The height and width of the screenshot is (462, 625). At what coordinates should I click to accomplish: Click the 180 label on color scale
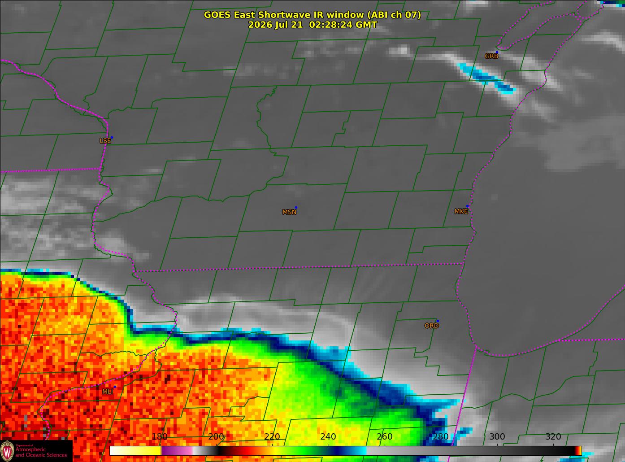tap(160, 437)
